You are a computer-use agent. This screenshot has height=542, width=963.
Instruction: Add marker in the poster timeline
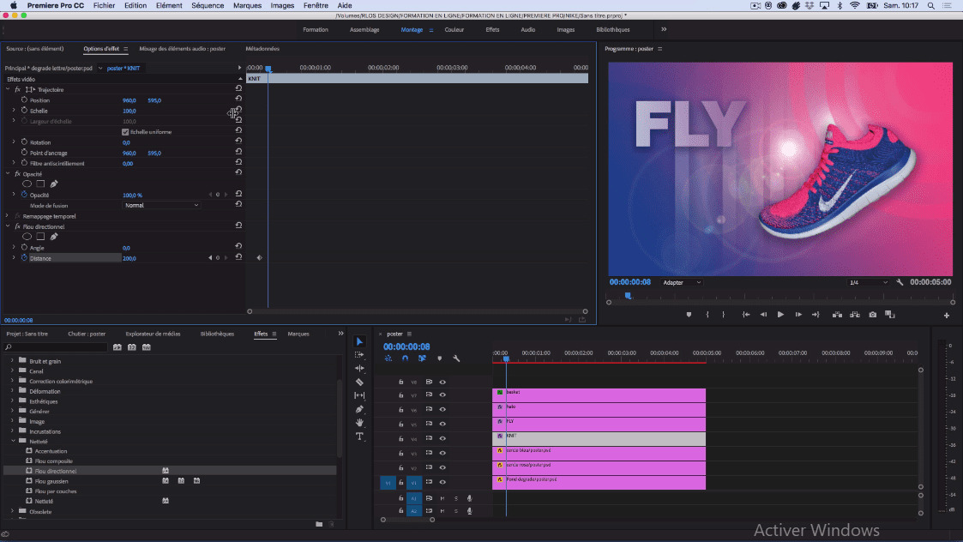click(x=440, y=358)
